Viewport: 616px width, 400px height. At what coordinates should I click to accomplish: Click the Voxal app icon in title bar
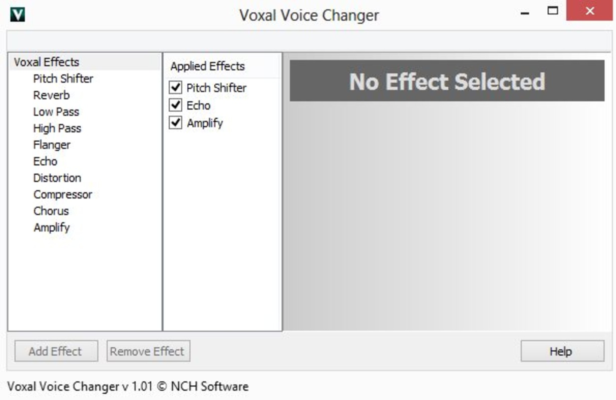17,14
